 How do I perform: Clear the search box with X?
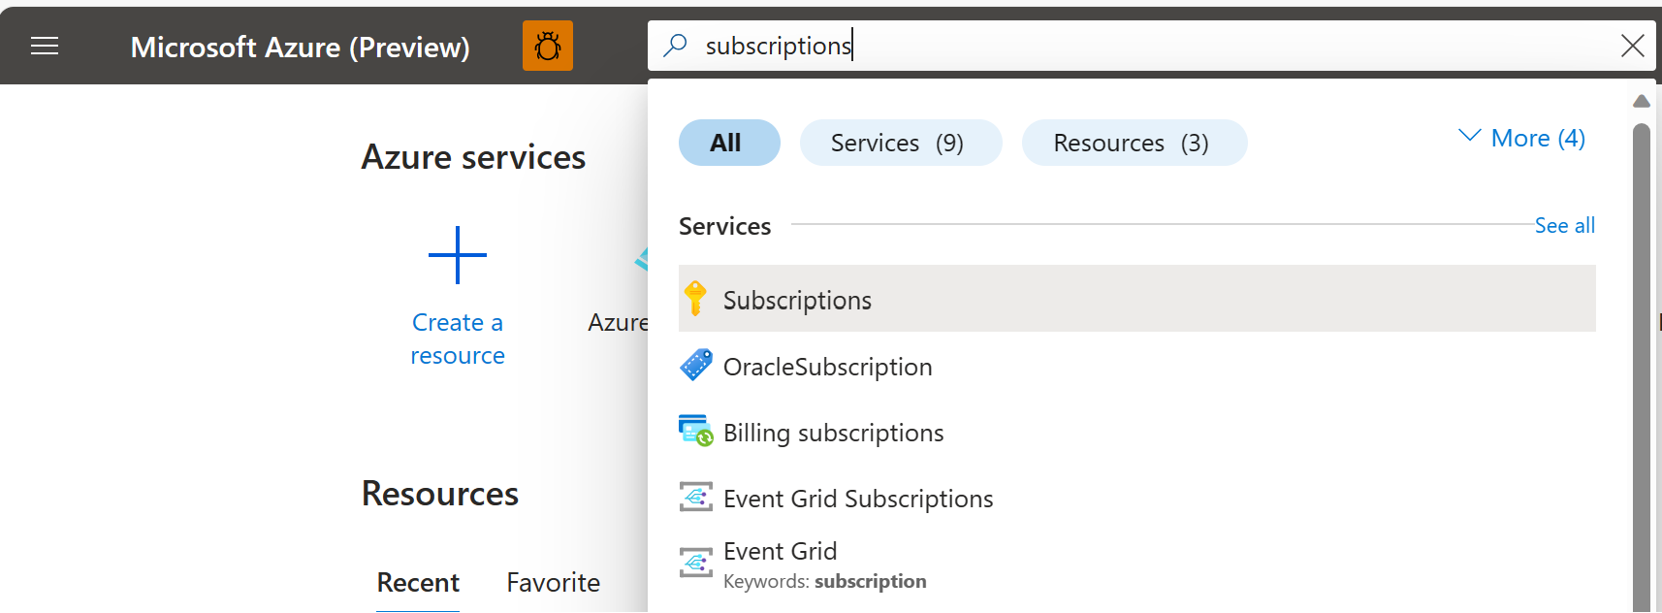pos(1633,46)
